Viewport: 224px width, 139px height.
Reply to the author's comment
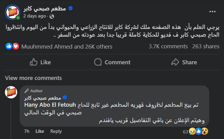click(56, 131)
